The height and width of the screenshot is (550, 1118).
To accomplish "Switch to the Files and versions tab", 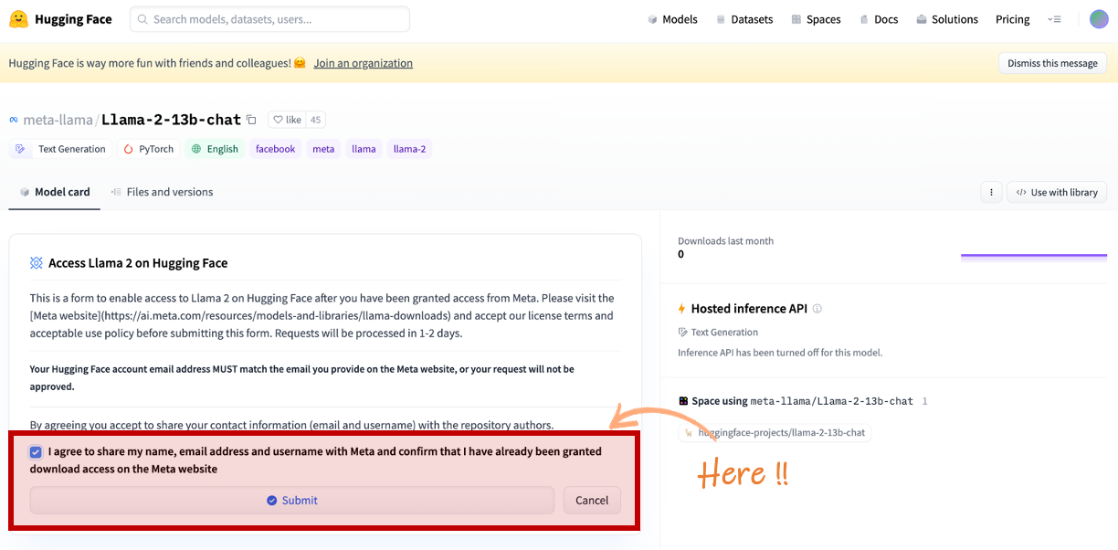I will (162, 192).
